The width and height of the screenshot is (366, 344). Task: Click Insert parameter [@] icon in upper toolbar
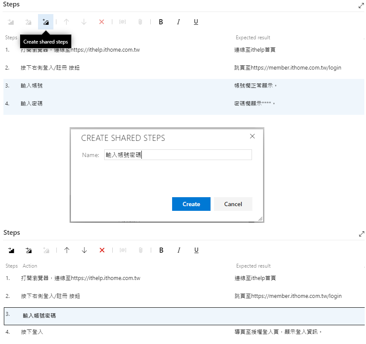tap(123, 22)
